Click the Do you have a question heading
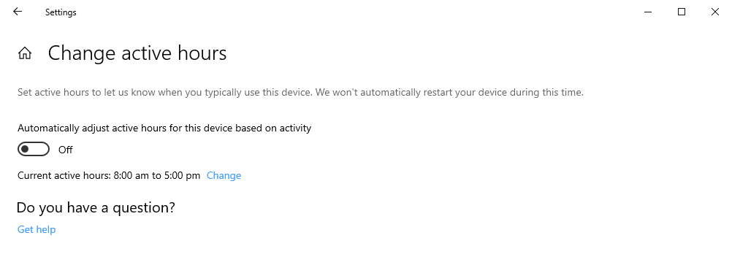The image size is (732, 265). [96, 207]
